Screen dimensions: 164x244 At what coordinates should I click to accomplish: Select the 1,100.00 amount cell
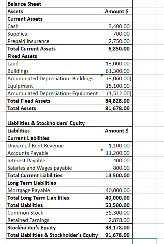click(117, 145)
